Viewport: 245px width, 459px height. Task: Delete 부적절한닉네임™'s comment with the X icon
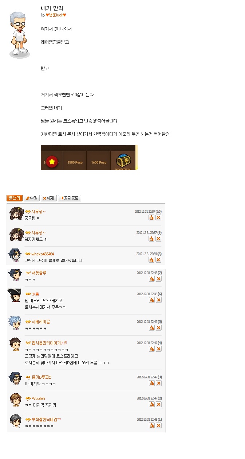click(x=158, y=425)
